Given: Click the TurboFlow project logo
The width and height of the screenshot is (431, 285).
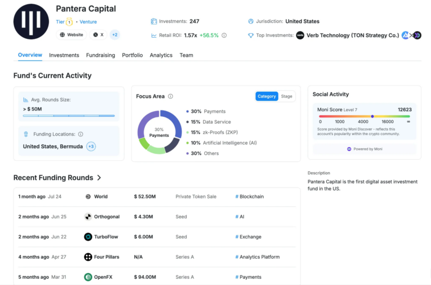Looking at the screenshot, I should [88, 237].
